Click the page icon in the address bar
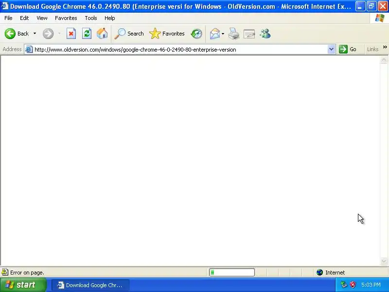389x292 pixels. click(x=29, y=50)
